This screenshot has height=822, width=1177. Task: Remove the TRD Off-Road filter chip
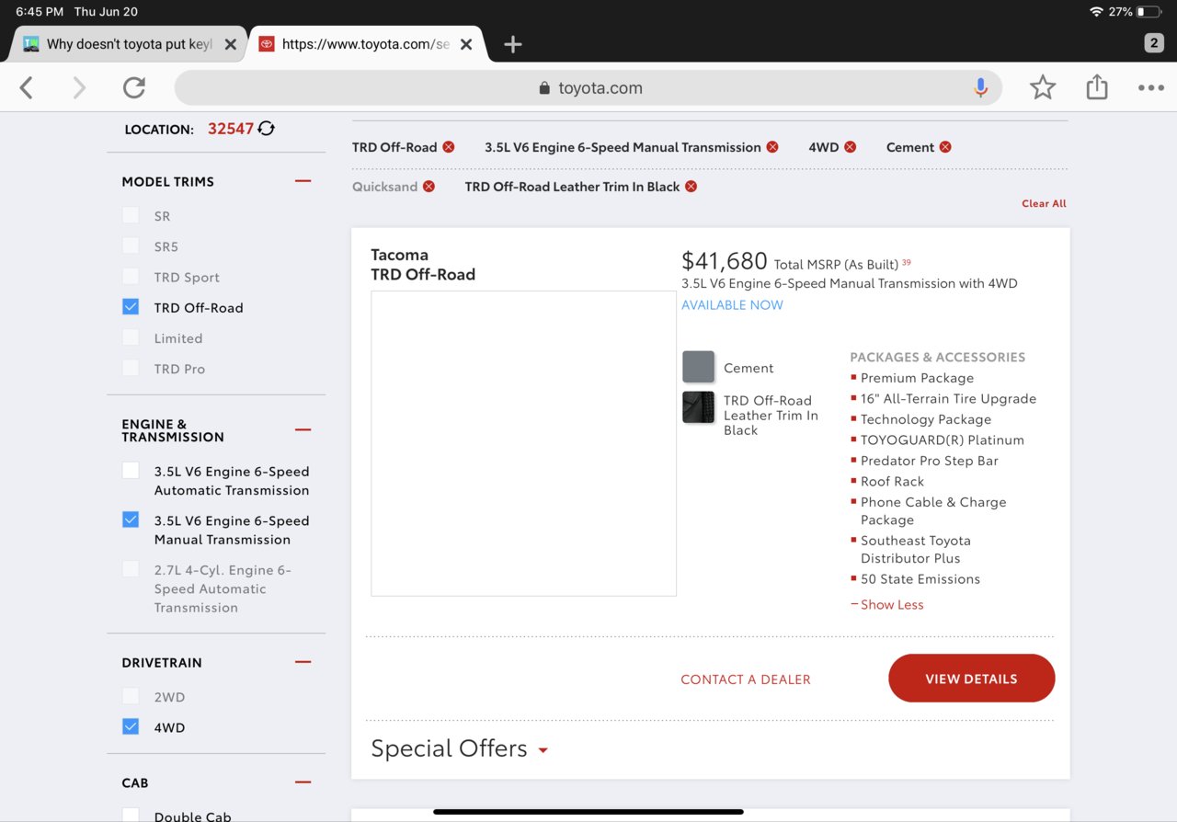point(449,147)
